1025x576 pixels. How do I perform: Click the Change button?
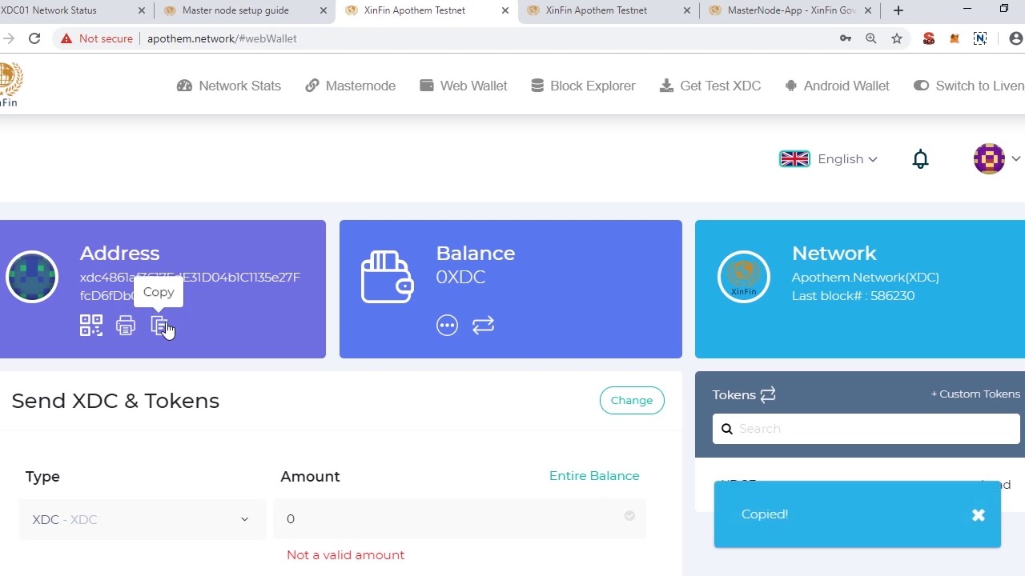[x=632, y=400]
